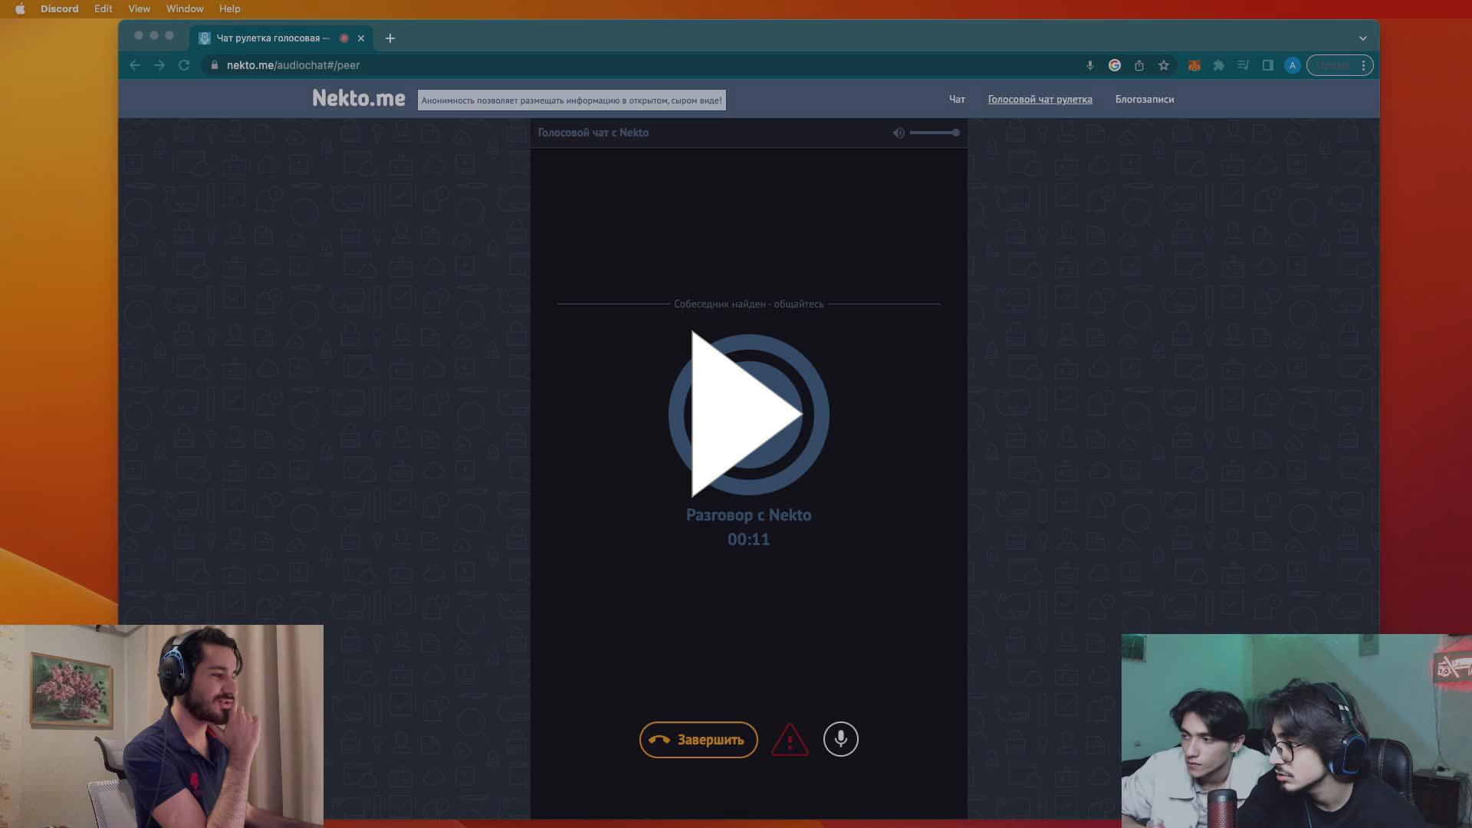The image size is (1472, 828).
Task: Adjust the voice chat volume slider
Action: [x=934, y=133]
